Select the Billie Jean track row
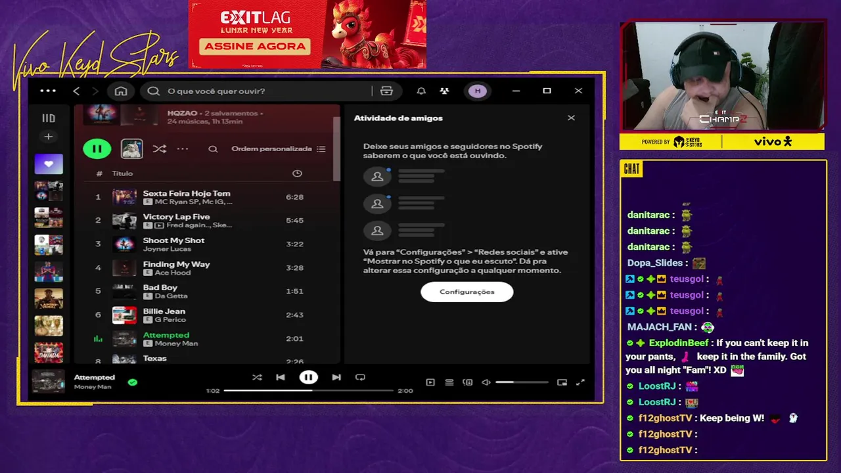The height and width of the screenshot is (473, 841). 207,315
